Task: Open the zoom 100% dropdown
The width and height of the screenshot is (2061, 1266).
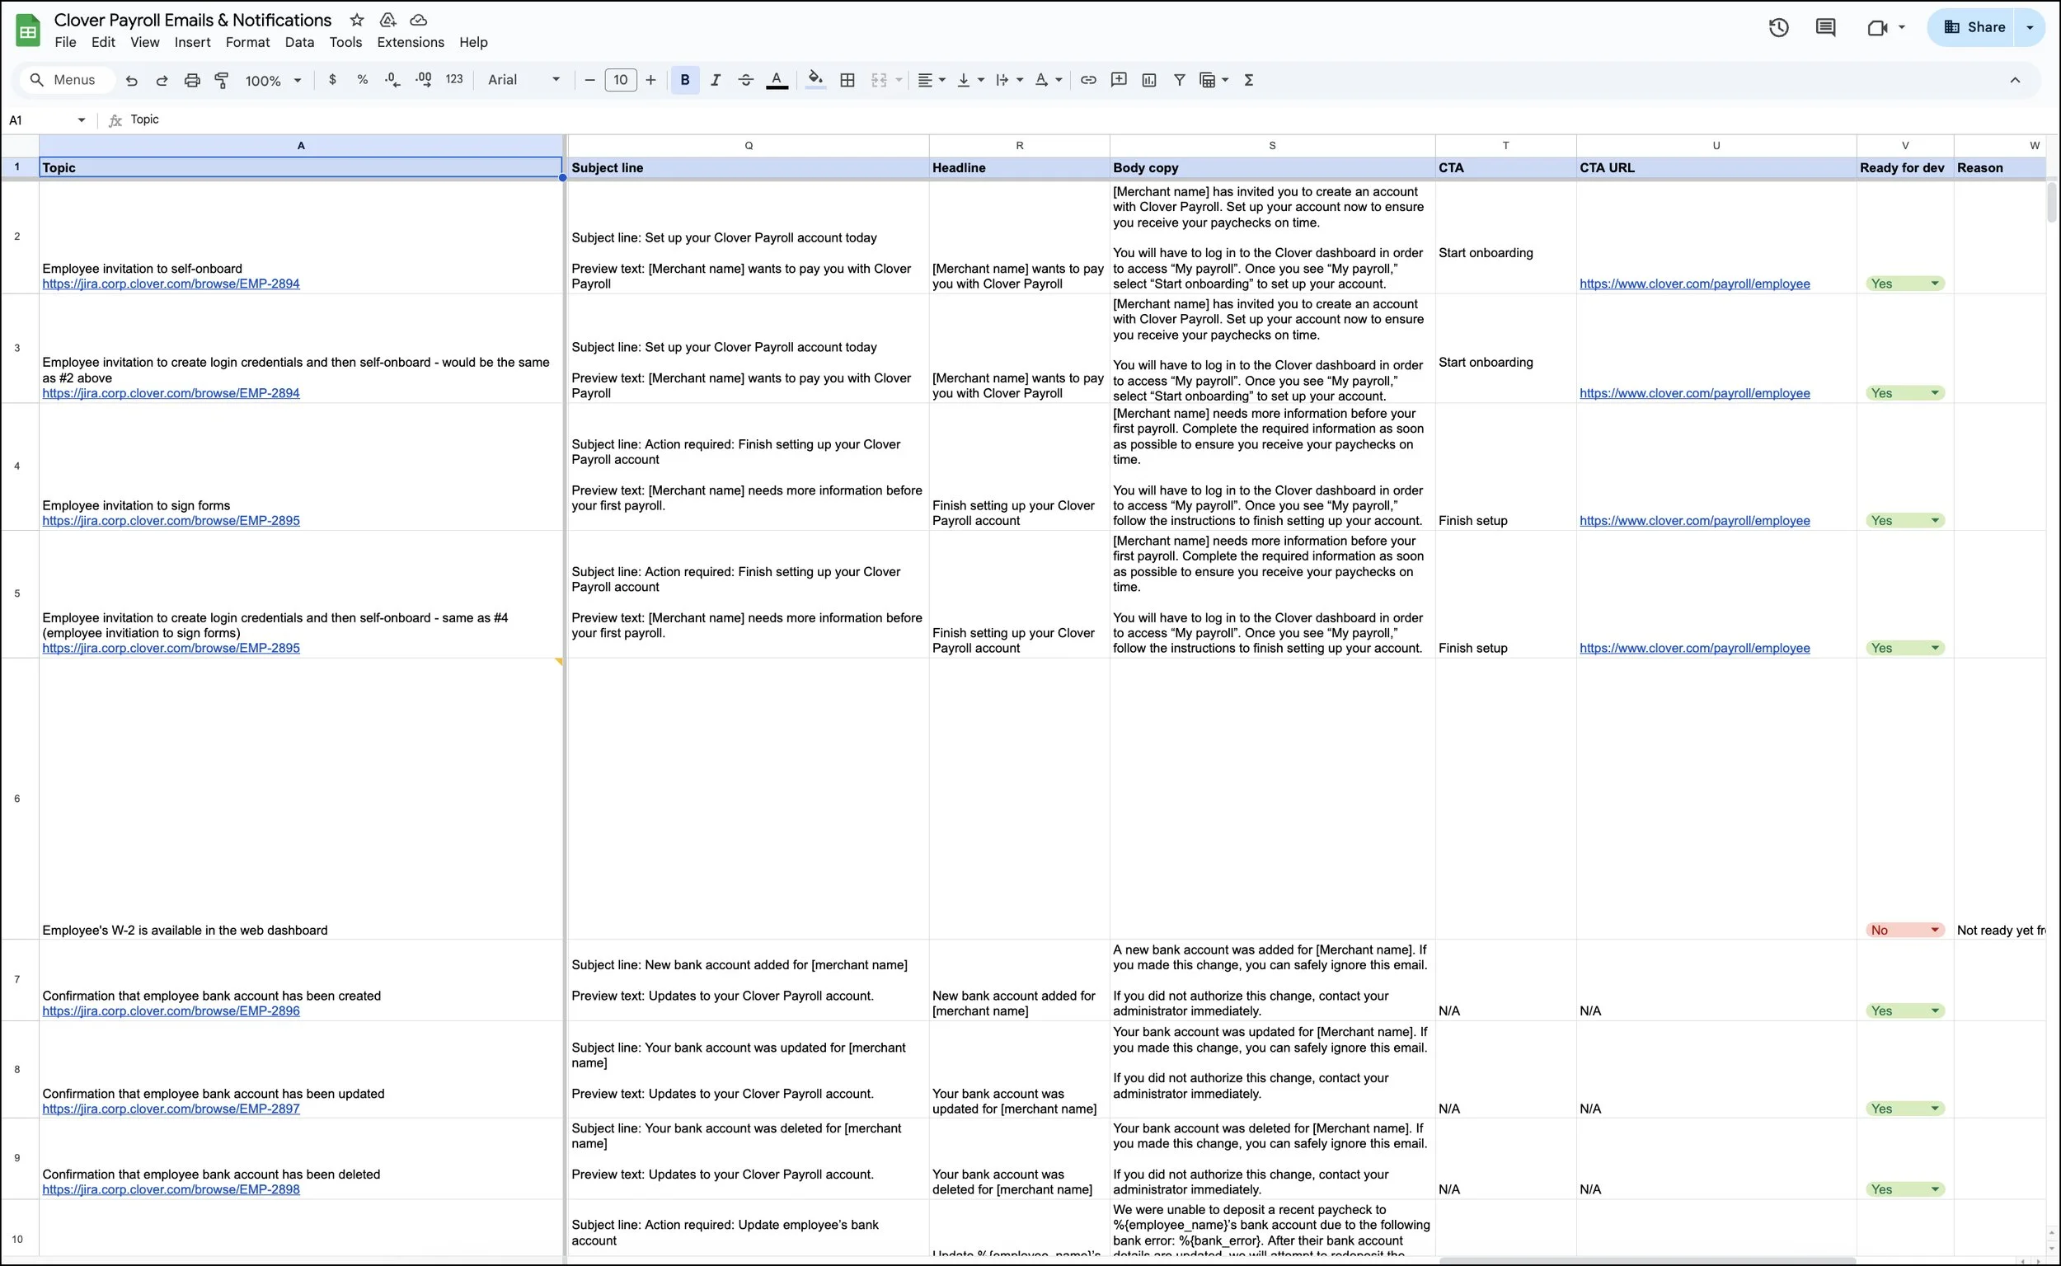Action: 272,81
